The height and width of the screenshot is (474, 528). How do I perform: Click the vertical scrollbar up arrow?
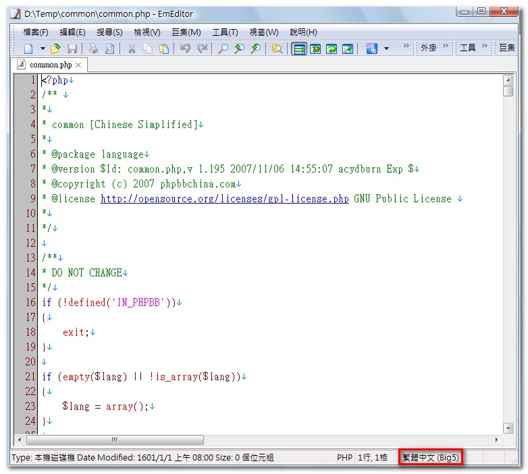point(508,80)
